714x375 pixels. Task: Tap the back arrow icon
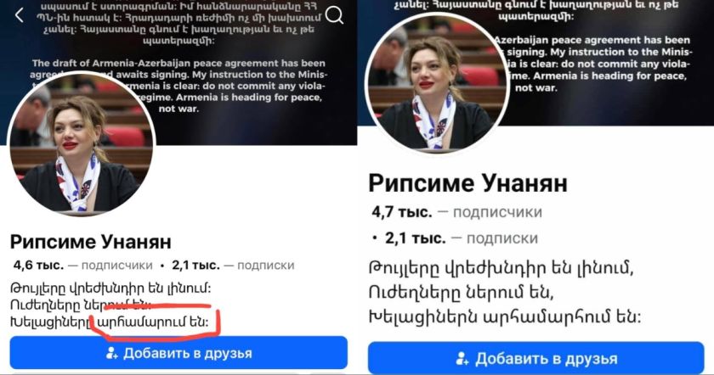[x=19, y=15]
